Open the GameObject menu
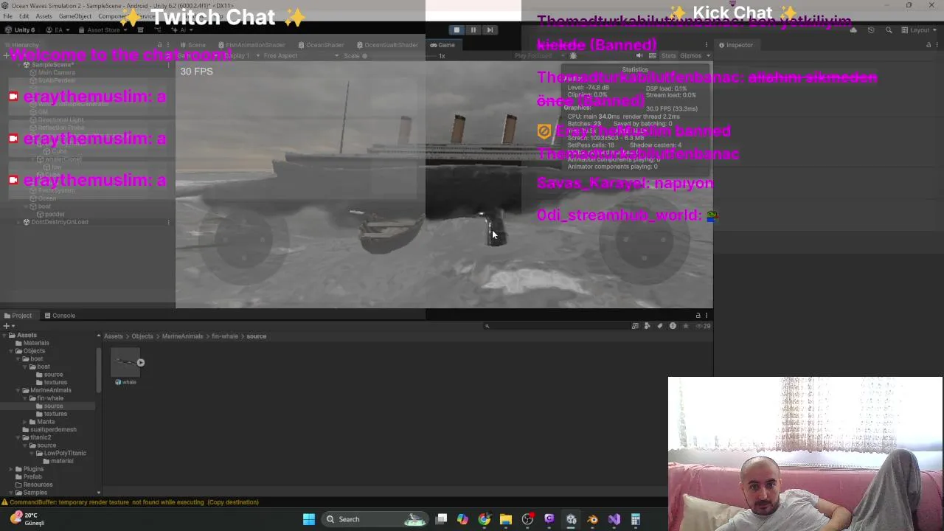Viewport: 944px width, 531px height. [74, 16]
